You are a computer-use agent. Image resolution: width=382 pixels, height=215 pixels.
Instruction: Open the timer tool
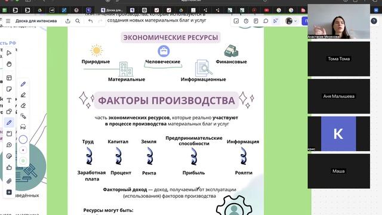[x=246, y=21]
